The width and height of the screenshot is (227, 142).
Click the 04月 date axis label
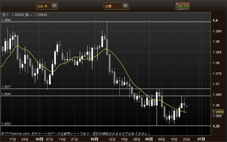[x=39, y=139]
